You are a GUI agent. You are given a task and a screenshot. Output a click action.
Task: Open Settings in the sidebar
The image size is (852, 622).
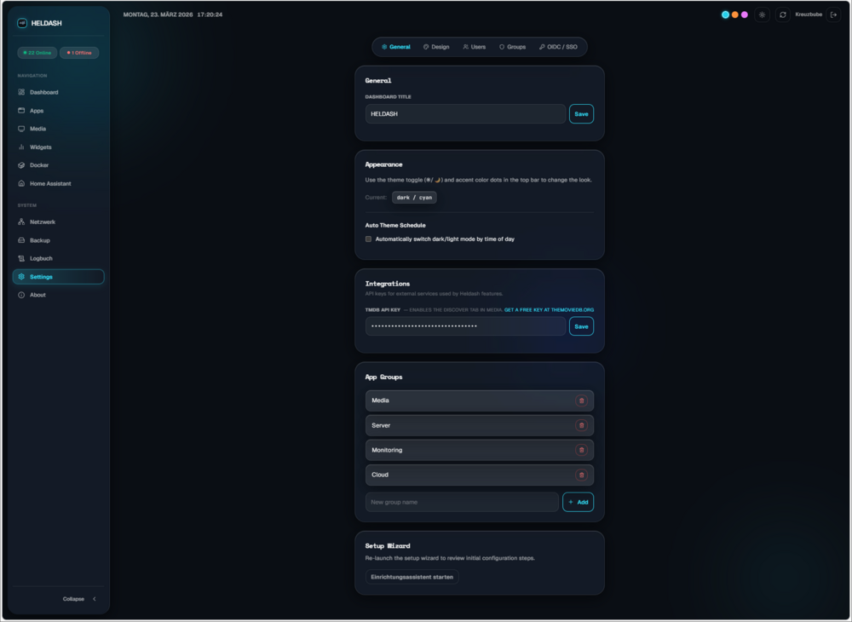pos(58,277)
